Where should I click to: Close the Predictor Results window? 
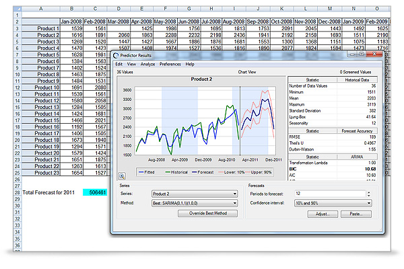click(x=375, y=55)
